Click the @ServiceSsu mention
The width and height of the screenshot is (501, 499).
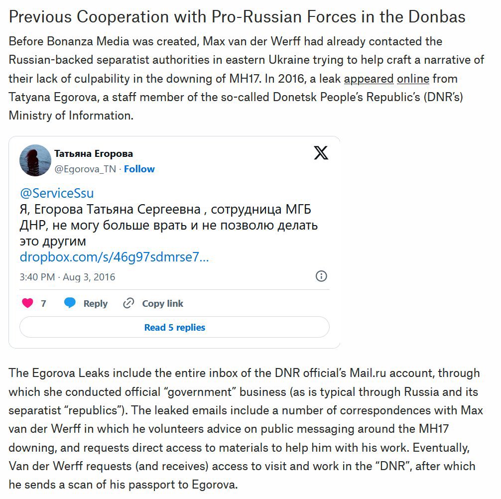coord(57,193)
